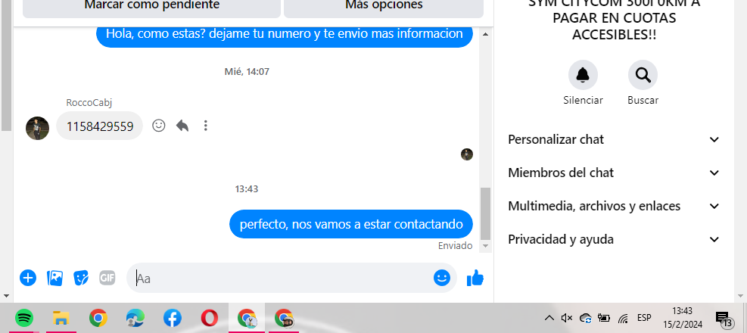Search in conversation with Buscar
The height and width of the screenshot is (333, 747).
point(643,75)
